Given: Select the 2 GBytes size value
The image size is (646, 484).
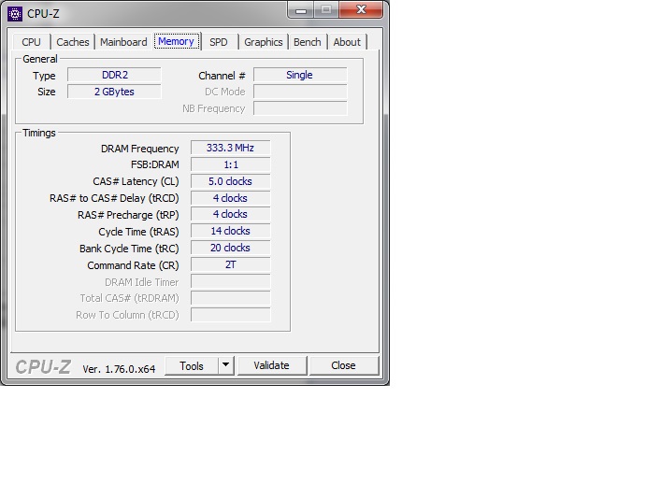Looking at the screenshot, I should [115, 92].
